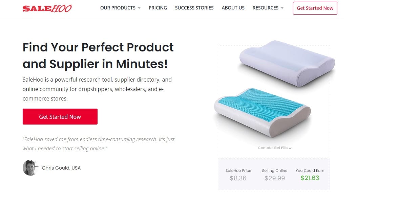Click the green $21.63 earnings figure
Screen dimensions: 399x201
tap(310, 178)
